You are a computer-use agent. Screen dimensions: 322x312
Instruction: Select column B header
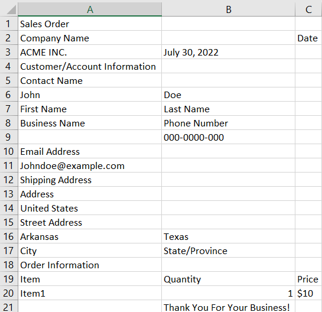click(229, 9)
